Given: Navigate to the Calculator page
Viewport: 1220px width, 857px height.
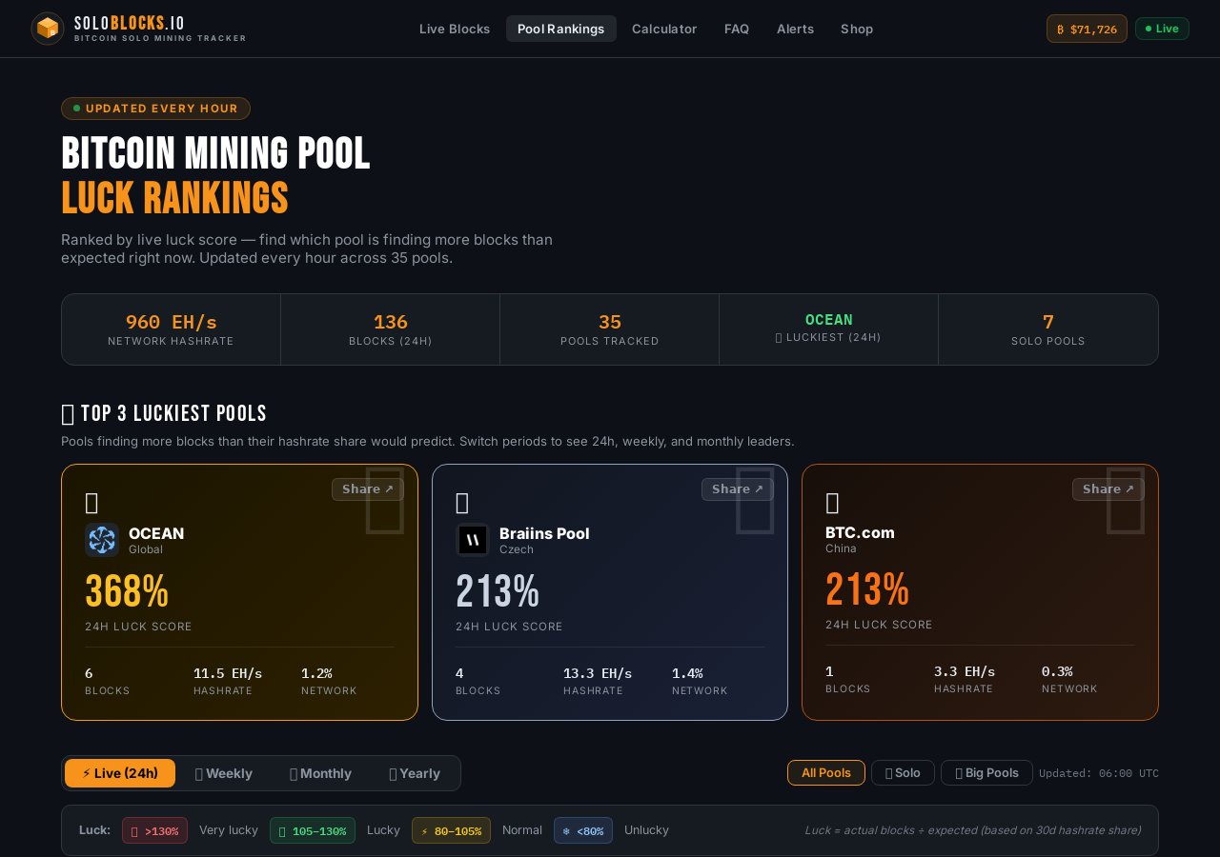Looking at the screenshot, I should (664, 29).
